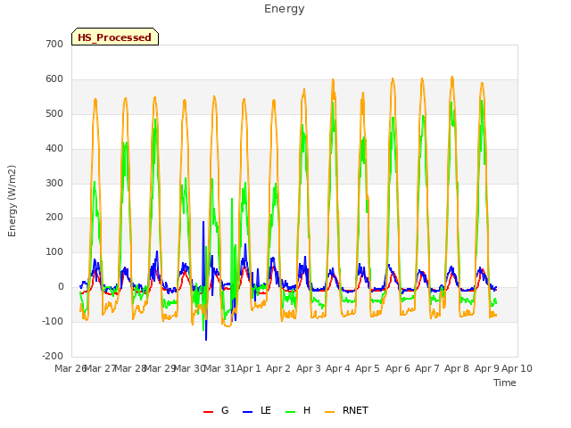Click the Apr 9 x-axis label
The width and height of the screenshot is (571, 428).
pyautogui.click(x=487, y=368)
